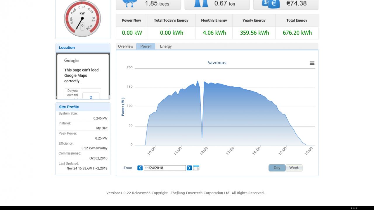This screenshot has width=374, height=210.
Task: Click the kW power gauge dial
Action: [82, 19]
